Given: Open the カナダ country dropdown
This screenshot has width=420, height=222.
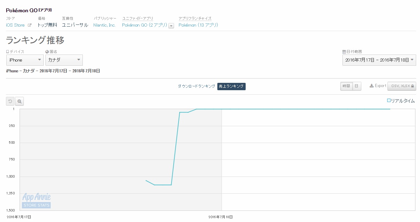Looking at the screenshot, I should click(64, 60).
